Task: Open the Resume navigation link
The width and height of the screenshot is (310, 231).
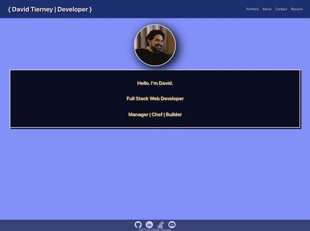Action: click(x=297, y=9)
